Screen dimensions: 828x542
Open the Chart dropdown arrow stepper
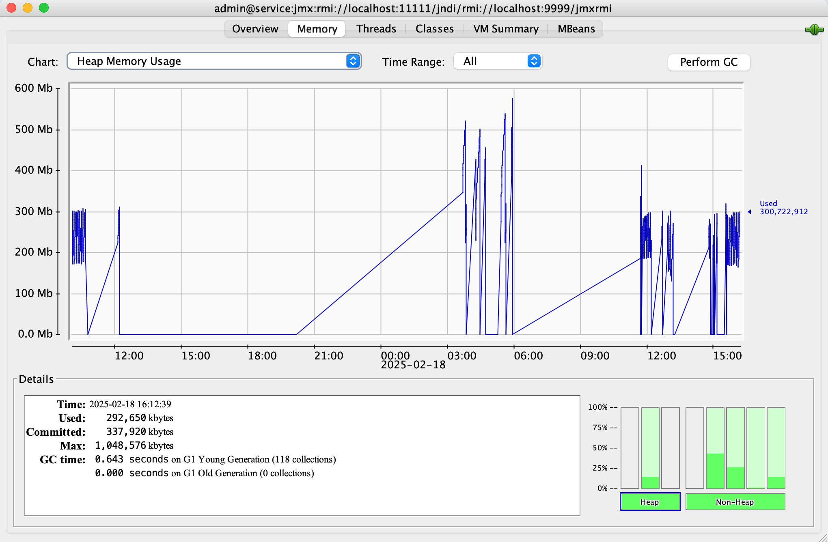(353, 61)
